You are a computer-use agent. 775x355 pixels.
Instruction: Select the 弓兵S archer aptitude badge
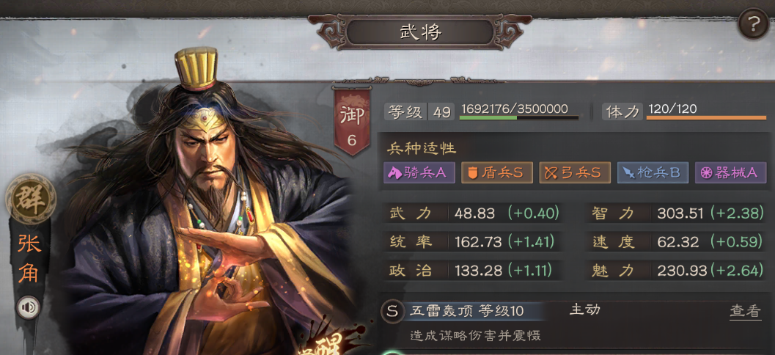pos(575,172)
